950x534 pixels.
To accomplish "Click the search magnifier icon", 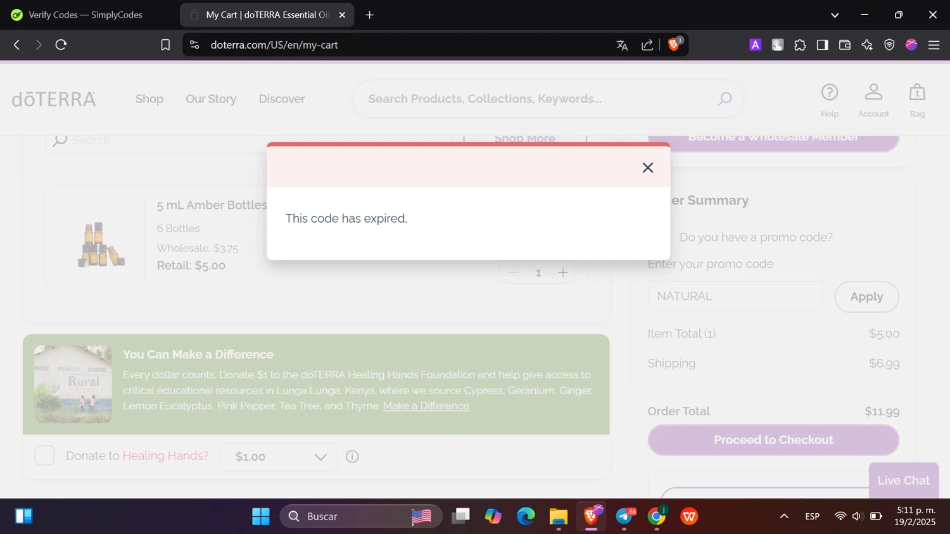I will 725,99.
